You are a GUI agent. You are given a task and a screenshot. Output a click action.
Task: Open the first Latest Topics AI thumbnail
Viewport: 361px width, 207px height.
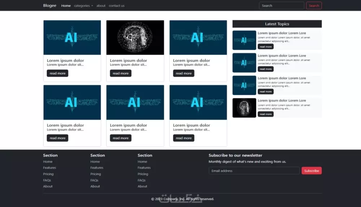pos(244,40)
